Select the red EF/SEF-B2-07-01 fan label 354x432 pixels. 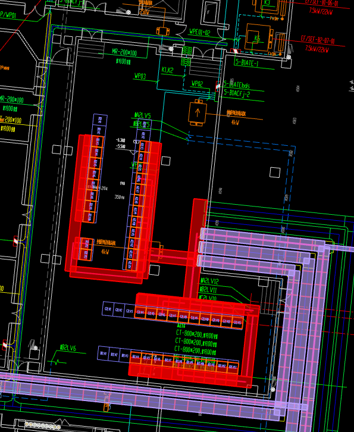(318, 40)
